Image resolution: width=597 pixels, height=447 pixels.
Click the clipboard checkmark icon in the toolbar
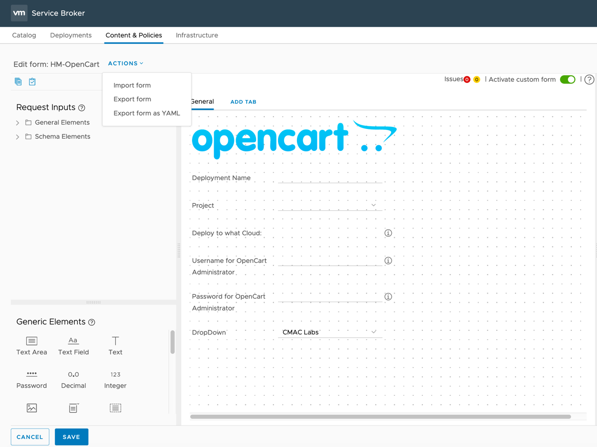[x=32, y=82]
